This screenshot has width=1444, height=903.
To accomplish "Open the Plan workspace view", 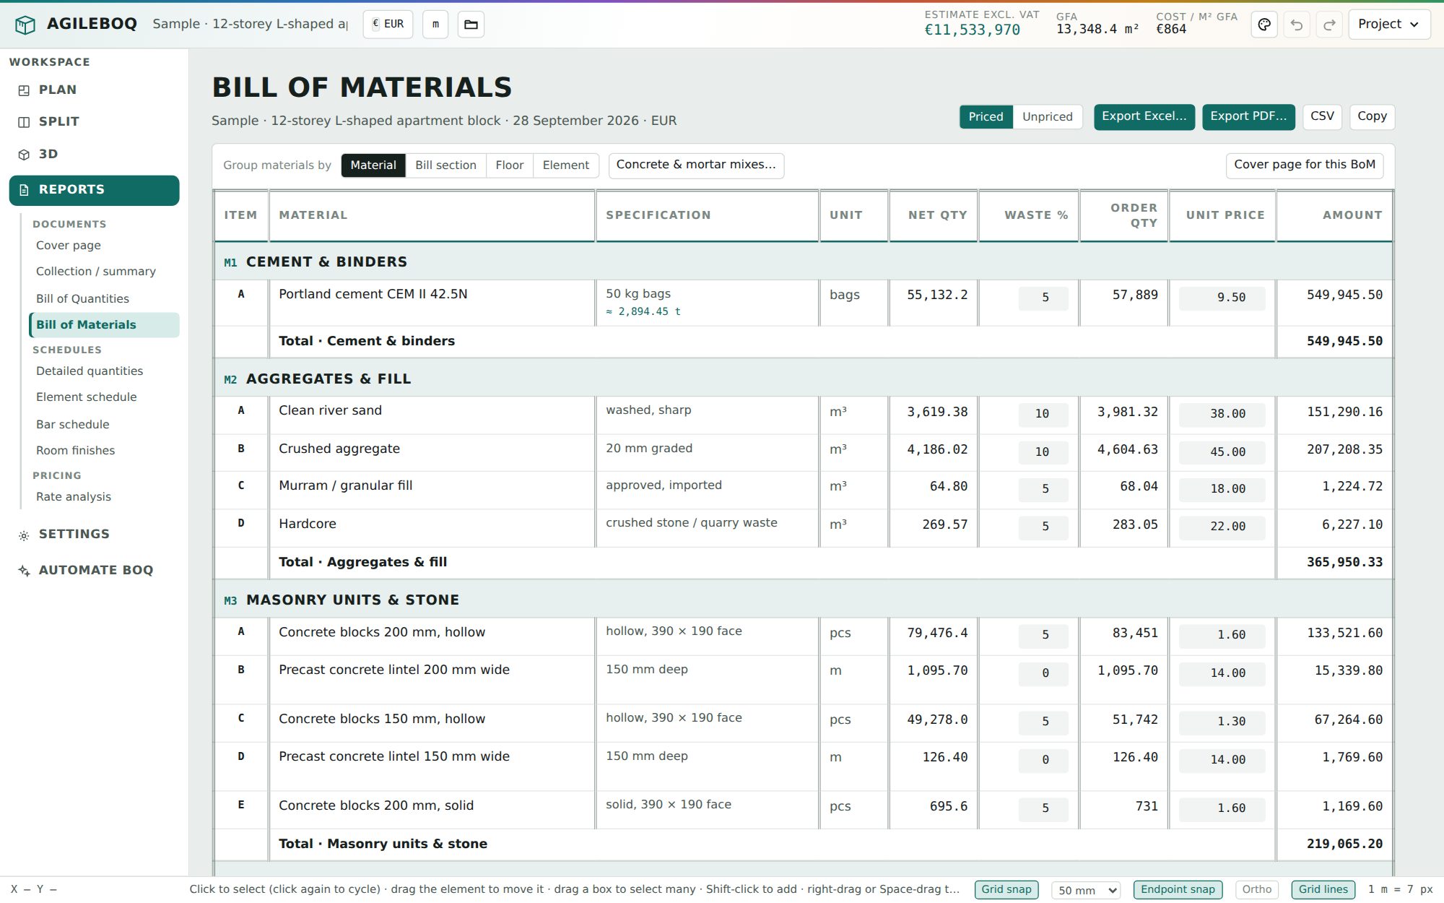I will [94, 90].
